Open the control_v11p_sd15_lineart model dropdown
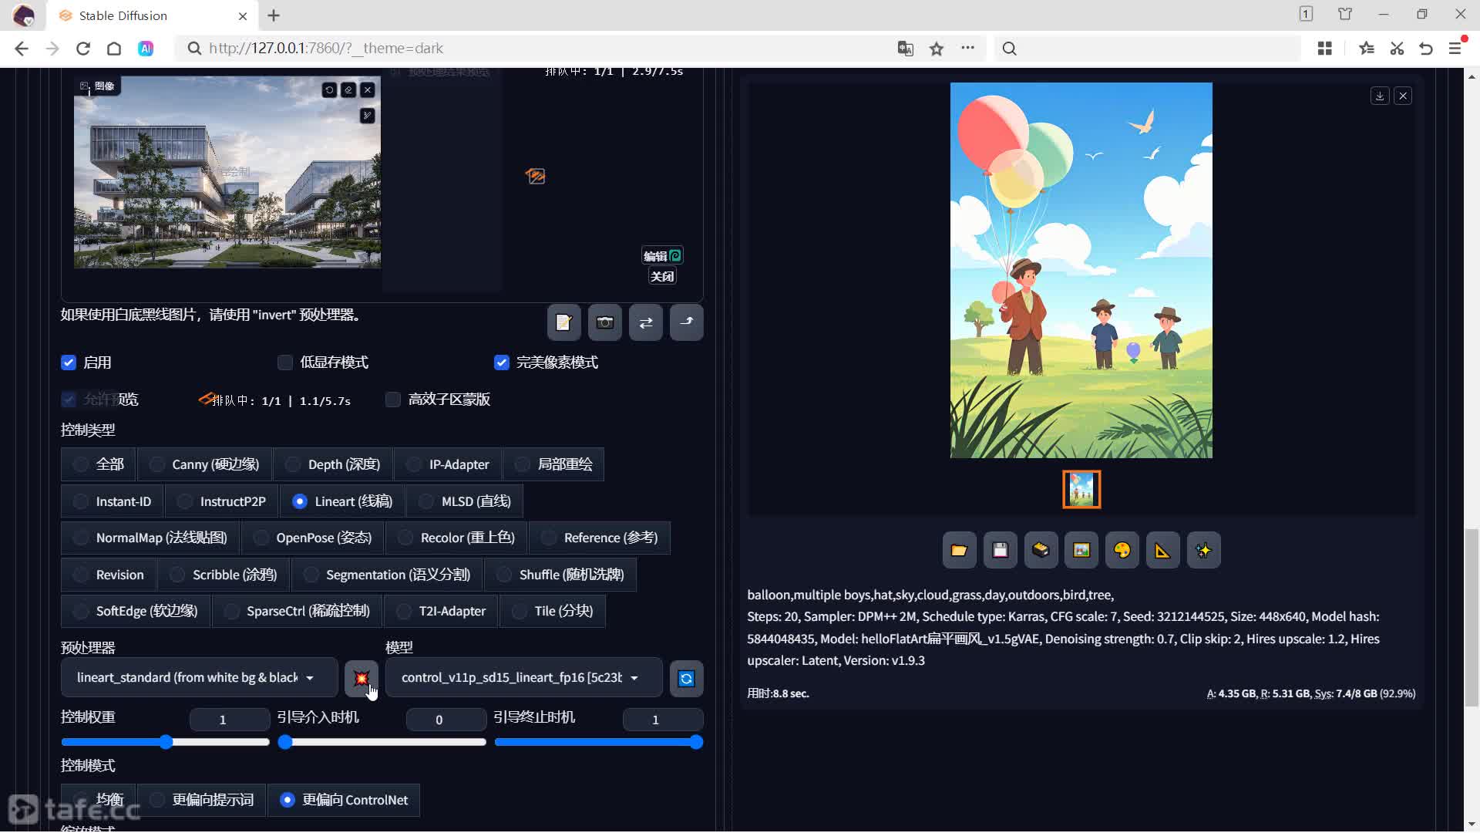 (x=523, y=678)
